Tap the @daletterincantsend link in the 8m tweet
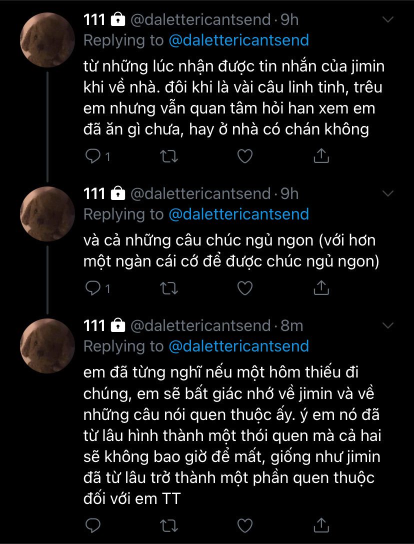414x544 pixels. [239, 346]
